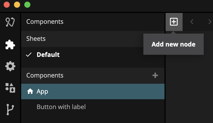Viewport: 213px width, 123px height.
Task: Click the Add new node button
Action: (174, 22)
